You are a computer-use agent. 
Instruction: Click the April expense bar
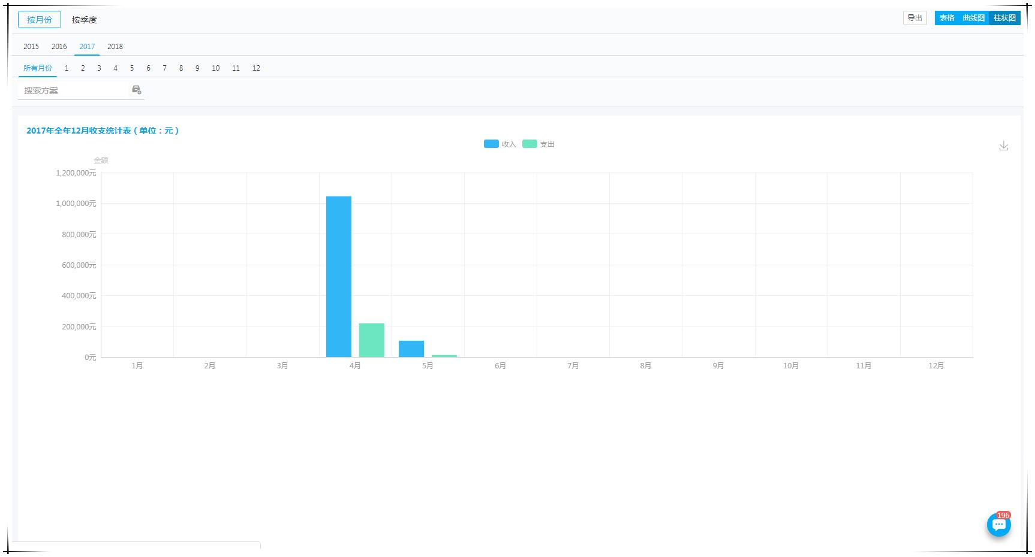pyautogui.click(x=372, y=340)
